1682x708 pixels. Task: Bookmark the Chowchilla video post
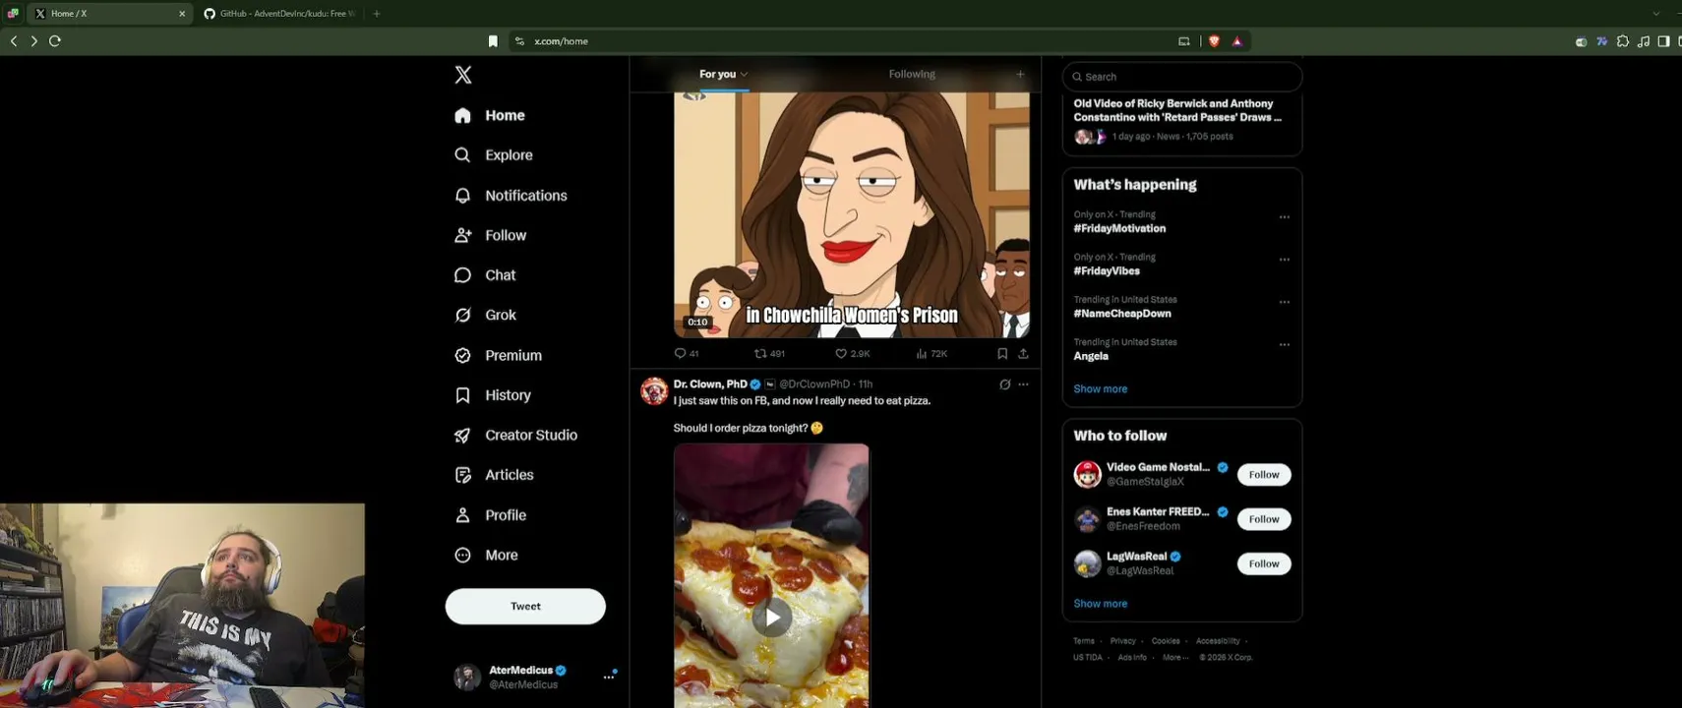(x=1002, y=353)
